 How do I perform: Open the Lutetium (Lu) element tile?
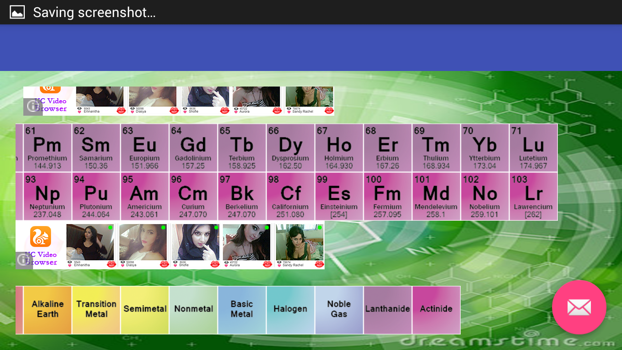tap(534, 148)
